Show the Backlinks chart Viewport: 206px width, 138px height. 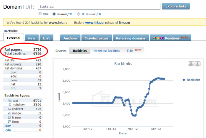tap(80, 51)
